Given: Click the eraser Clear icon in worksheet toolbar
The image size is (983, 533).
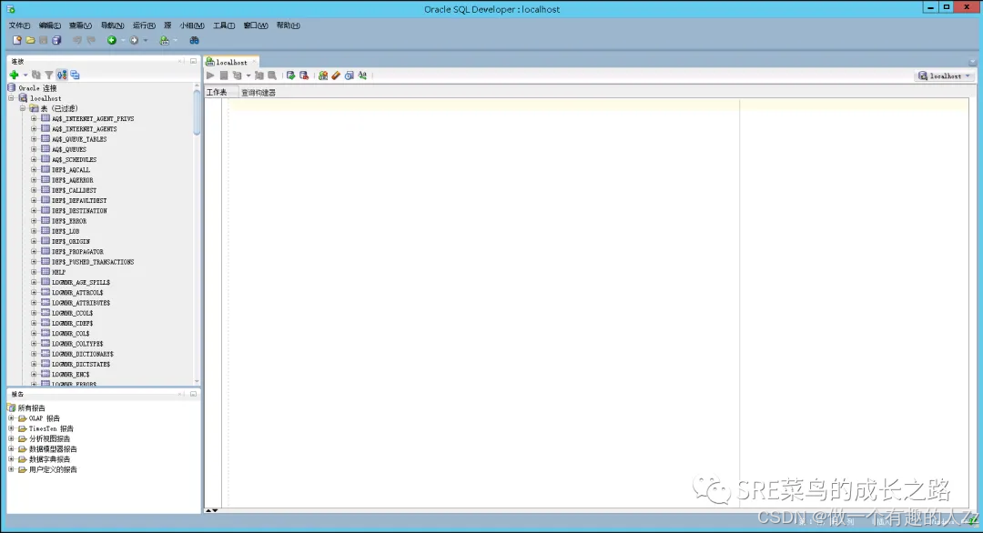Looking at the screenshot, I should (x=336, y=75).
